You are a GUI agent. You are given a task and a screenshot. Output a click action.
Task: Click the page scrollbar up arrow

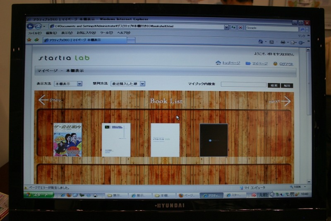pyautogui.click(x=308, y=50)
